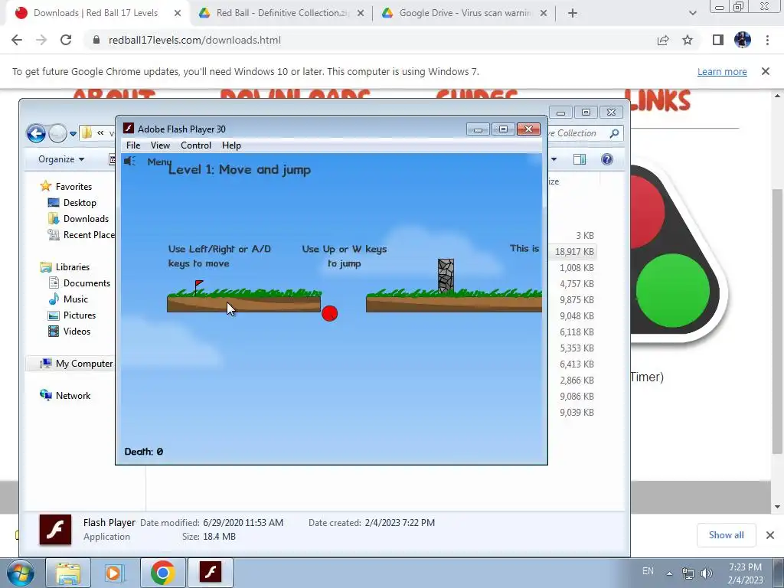Open Windows Explorer from the taskbar
The width and height of the screenshot is (784, 588).
pos(68,573)
